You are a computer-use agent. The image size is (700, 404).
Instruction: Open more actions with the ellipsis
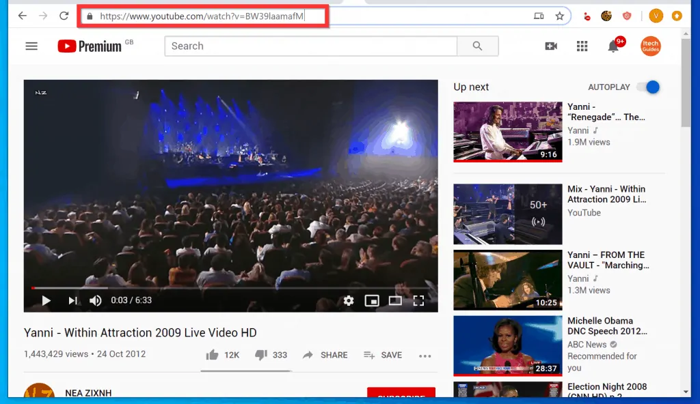(x=425, y=356)
